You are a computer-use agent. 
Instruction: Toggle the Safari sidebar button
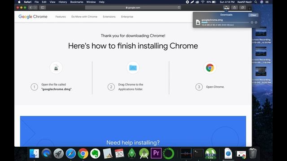click(43, 8)
